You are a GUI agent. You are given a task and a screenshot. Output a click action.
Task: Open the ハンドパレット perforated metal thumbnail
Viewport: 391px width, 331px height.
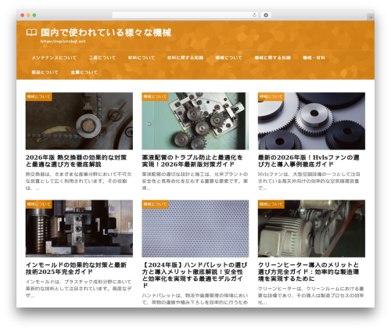195,228
